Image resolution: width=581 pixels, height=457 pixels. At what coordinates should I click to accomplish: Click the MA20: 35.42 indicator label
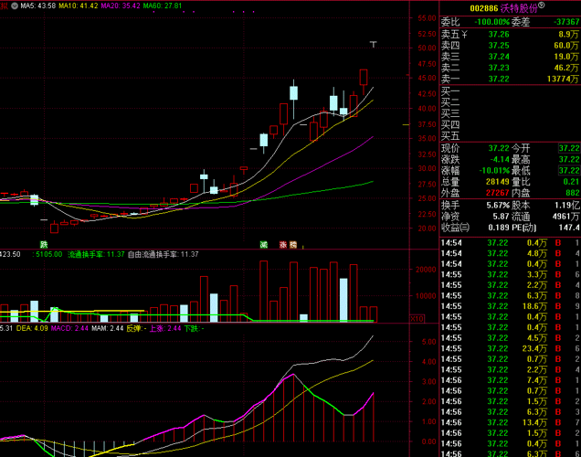point(121,5)
